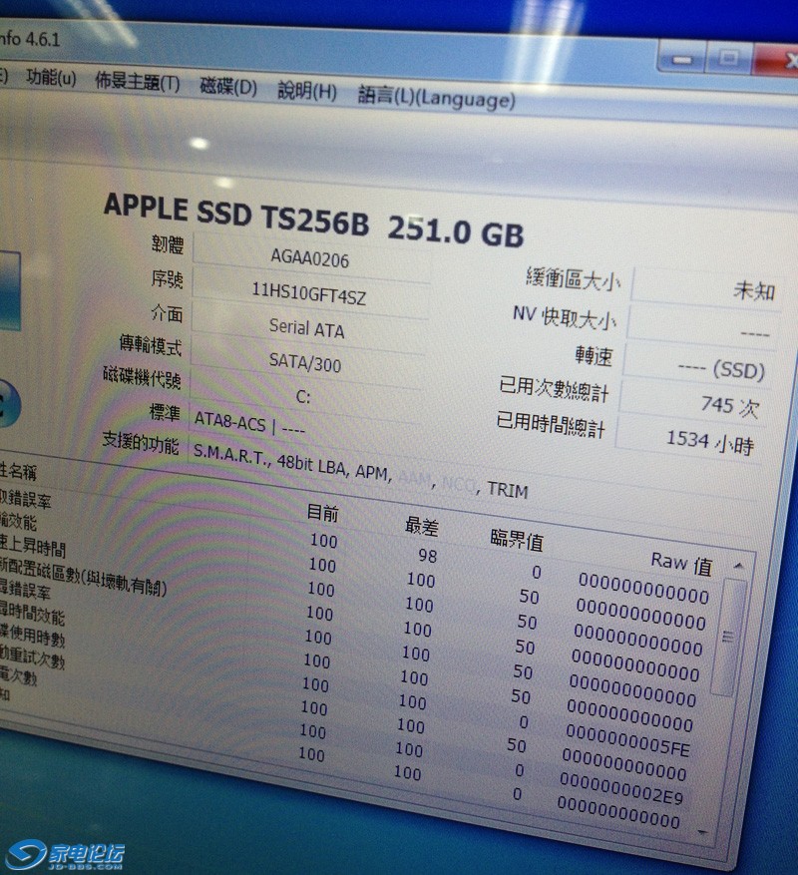Click the scrollbar down arrow in the S.M.A.R.T. list
The width and height of the screenshot is (798, 875).
coord(703,832)
